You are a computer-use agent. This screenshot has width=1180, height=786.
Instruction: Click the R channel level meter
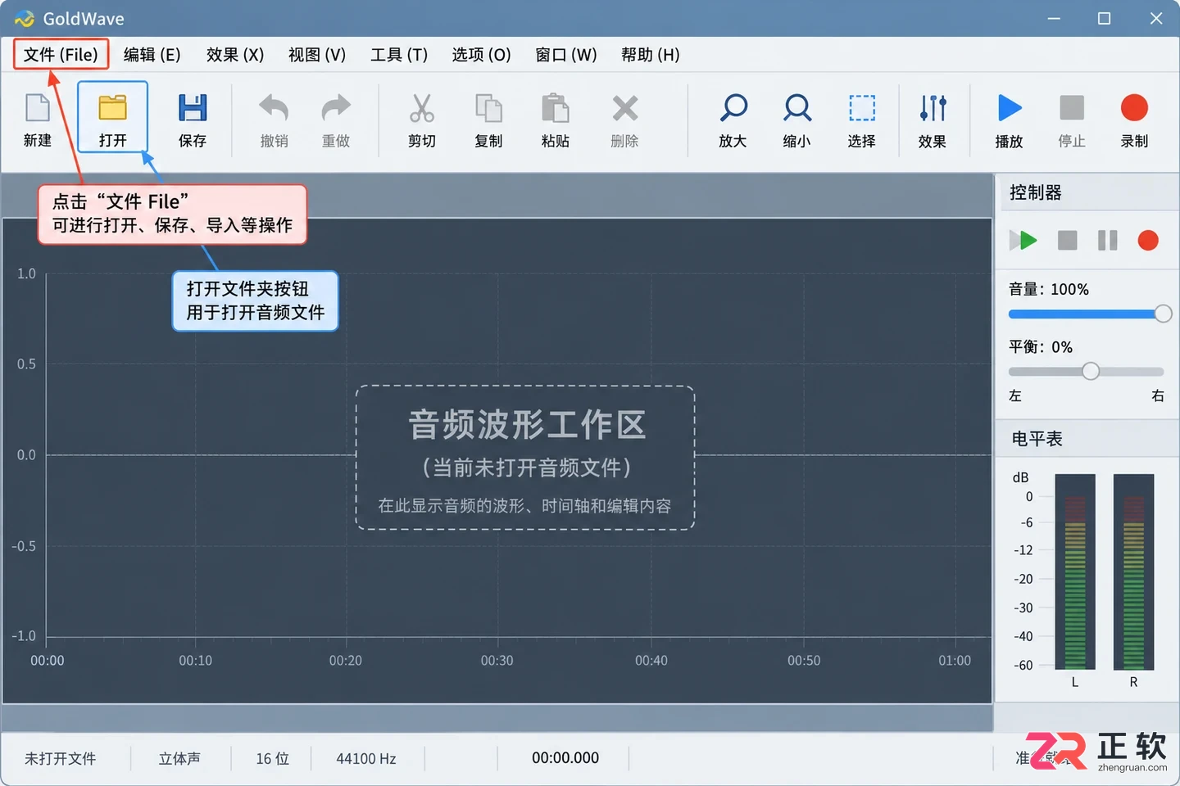pos(1133,571)
